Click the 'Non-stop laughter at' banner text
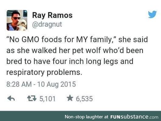This screenshot has height=121, width=161. (87, 117)
